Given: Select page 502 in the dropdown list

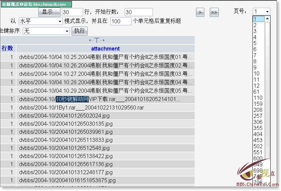Looking at the screenshot, I should click(x=258, y=146).
